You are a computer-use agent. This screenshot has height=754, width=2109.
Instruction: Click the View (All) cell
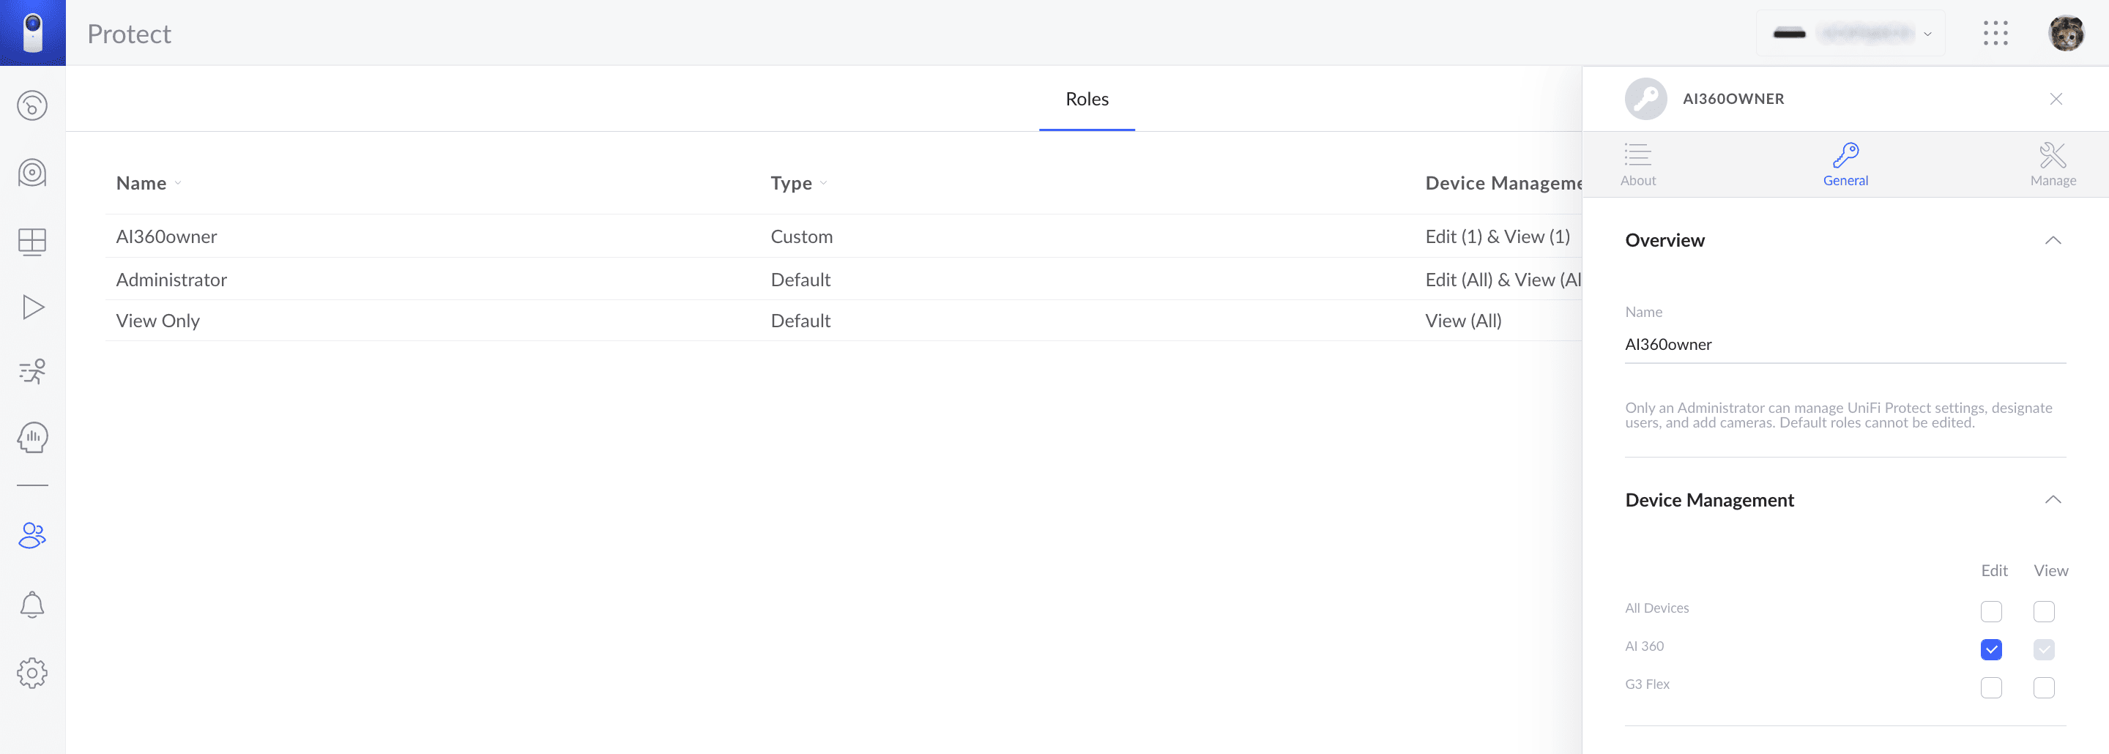coord(1463,321)
